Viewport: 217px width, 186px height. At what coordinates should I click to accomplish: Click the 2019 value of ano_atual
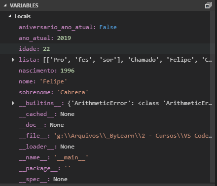coord(64,38)
